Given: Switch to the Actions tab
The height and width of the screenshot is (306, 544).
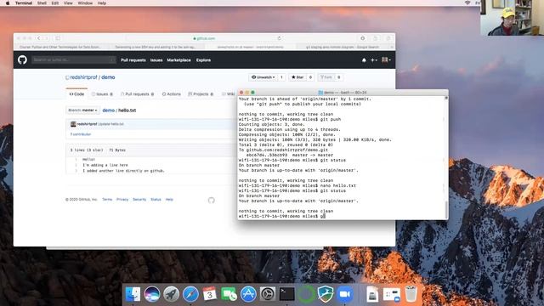Looking at the screenshot, I should 172,94.
